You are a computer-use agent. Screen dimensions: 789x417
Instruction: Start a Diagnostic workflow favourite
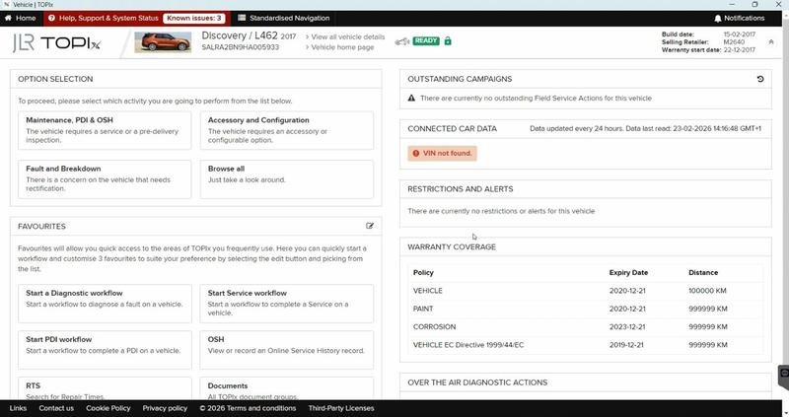[105, 304]
